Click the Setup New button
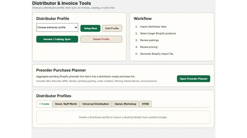Viewport: 247px width, 138px height. pyautogui.click(x=90, y=28)
